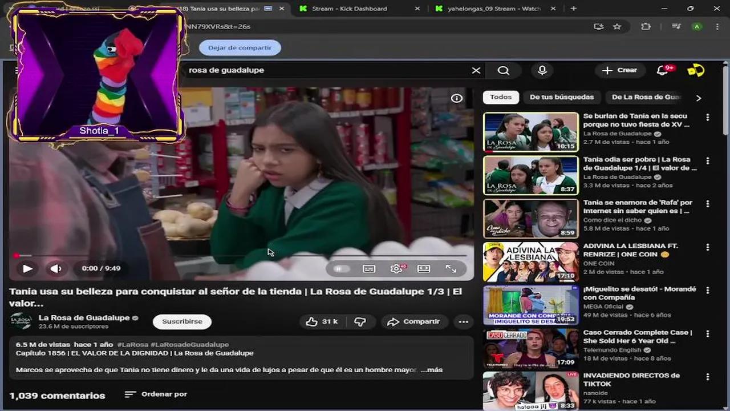Close the 'yahelongas_09 Stream' tab

pos(554,9)
